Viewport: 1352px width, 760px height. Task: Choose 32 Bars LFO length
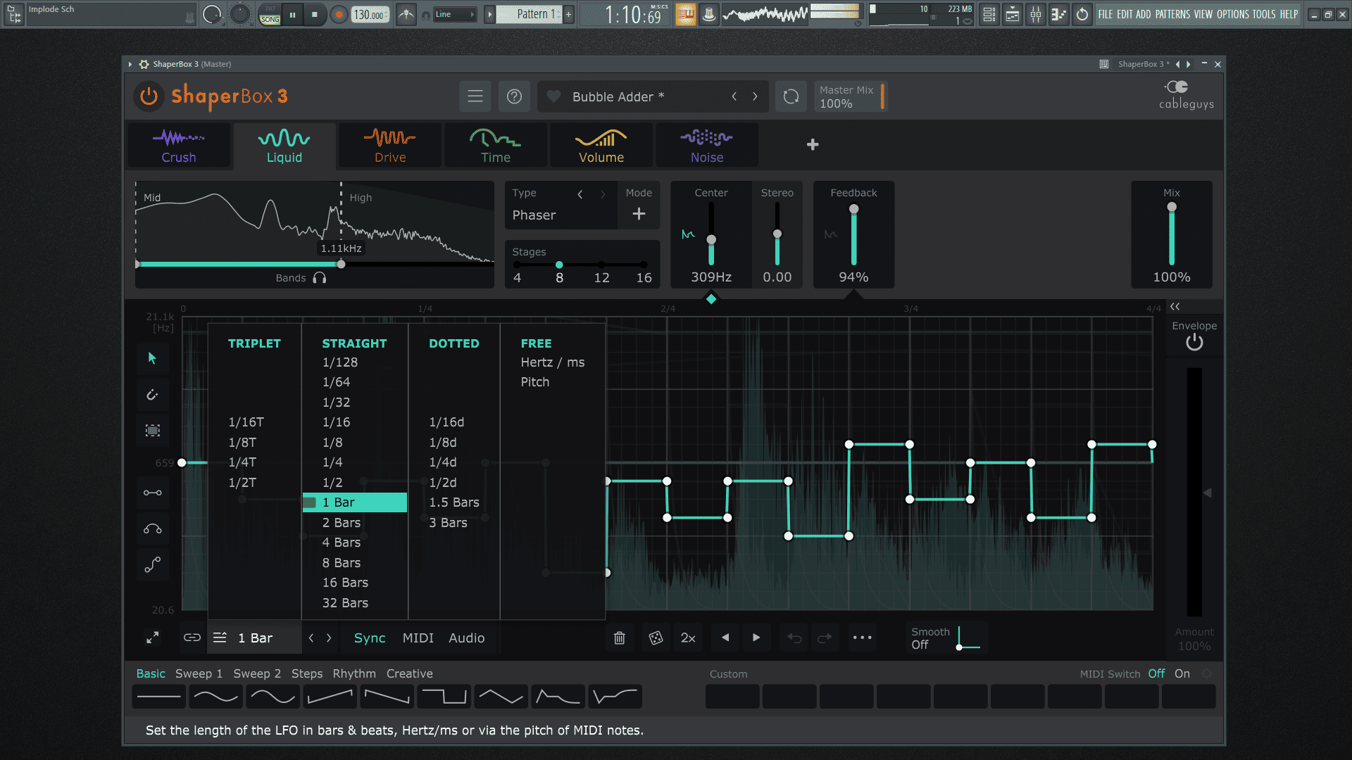tap(346, 603)
